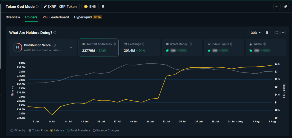Select the Holders tab

coord(31,17)
